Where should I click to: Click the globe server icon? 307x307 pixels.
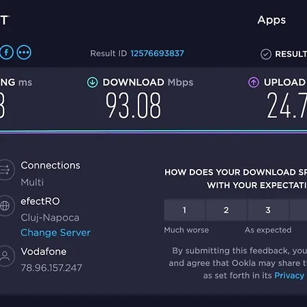coord(5,206)
